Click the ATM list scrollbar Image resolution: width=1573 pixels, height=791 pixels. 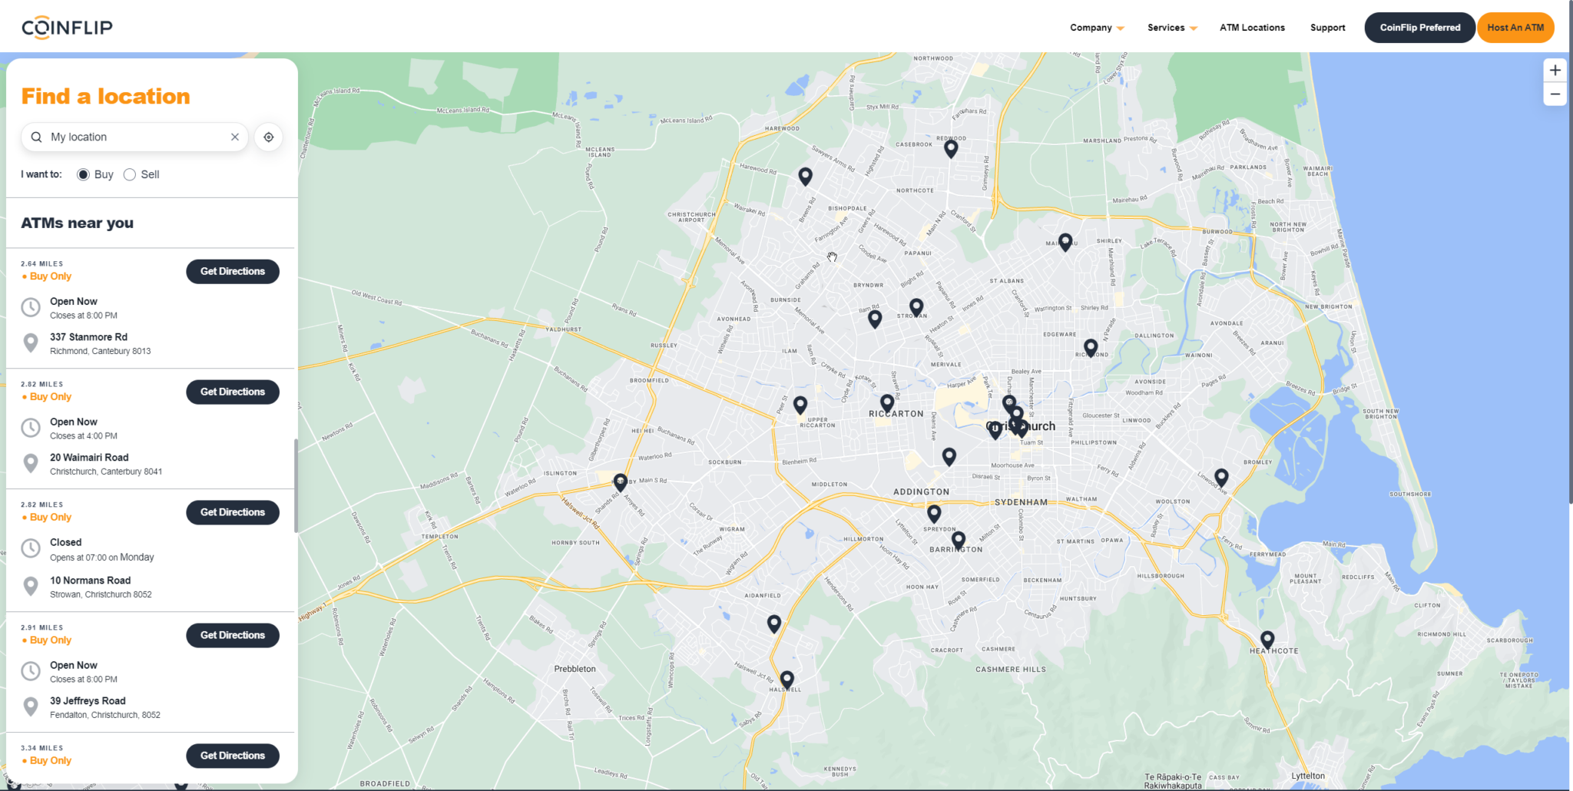296,485
